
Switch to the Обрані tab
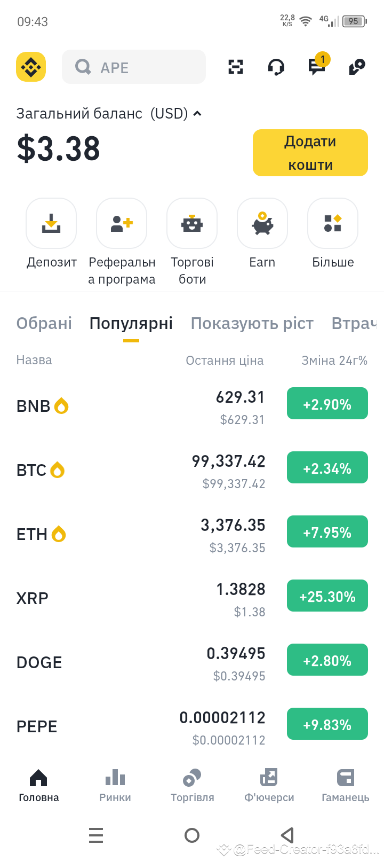[44, 323]
